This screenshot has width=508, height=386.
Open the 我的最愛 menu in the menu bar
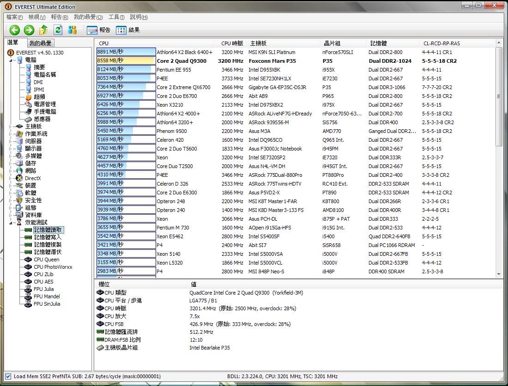tap(88, 17)
